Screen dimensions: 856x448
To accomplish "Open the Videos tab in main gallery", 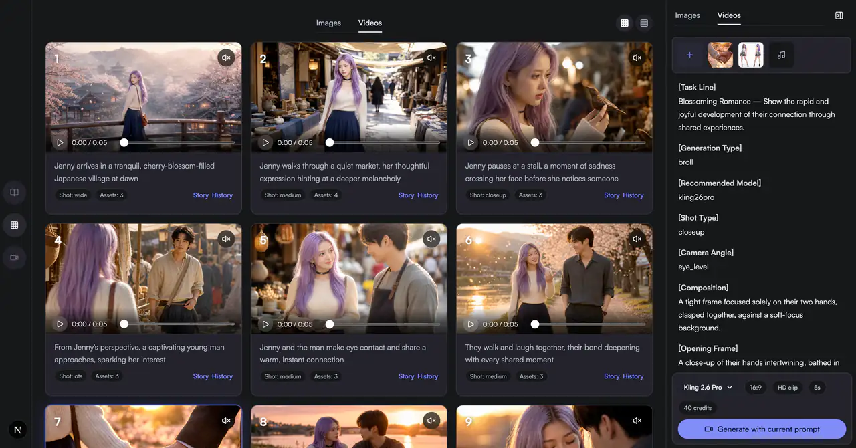I will point(370,23).
